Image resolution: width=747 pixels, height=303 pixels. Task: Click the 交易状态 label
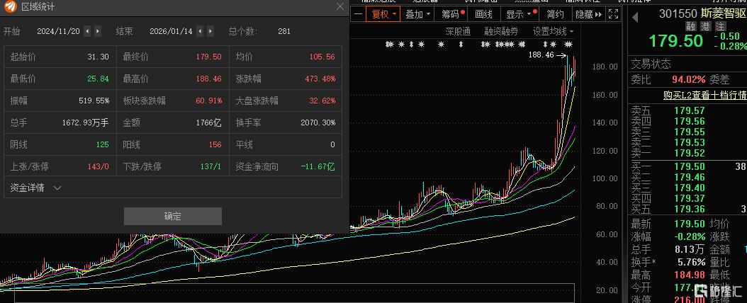pos(651,64)
